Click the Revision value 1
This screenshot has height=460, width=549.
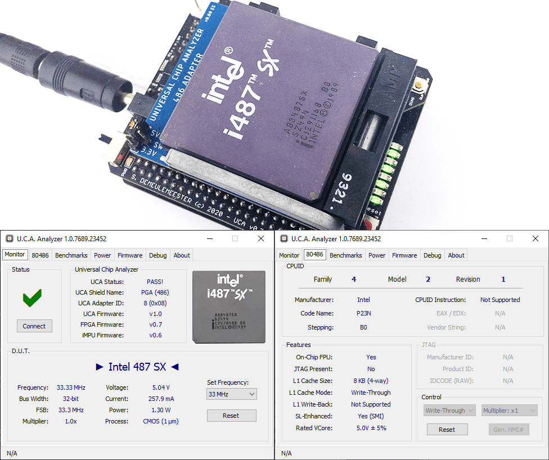503,279
